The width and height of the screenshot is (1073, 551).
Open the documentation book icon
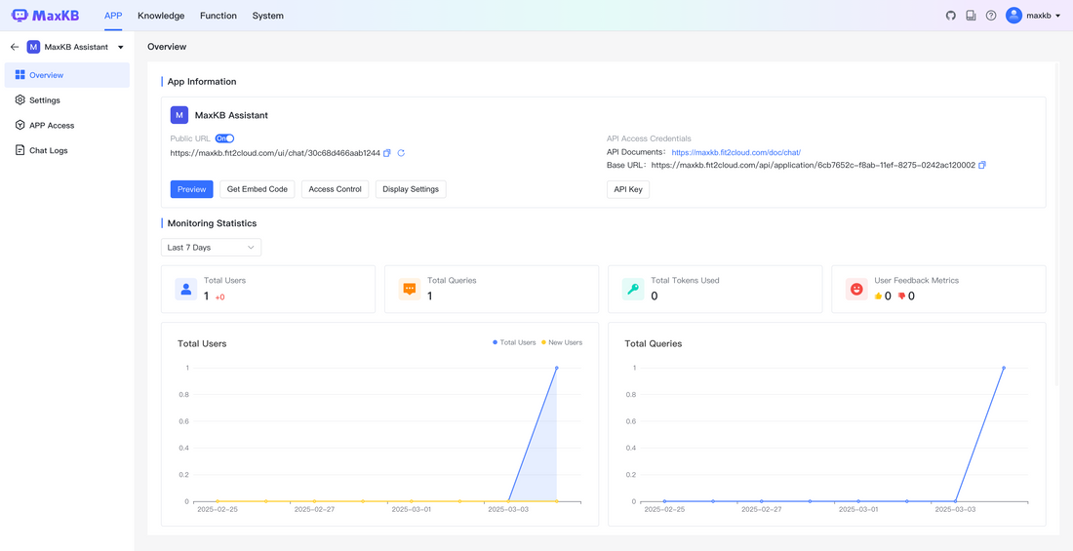click(971, 16)
